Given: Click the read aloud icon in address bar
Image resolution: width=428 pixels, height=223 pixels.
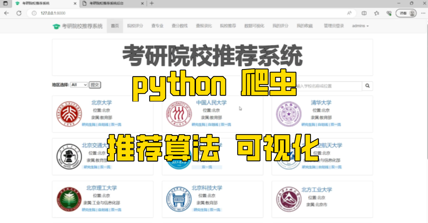Looking at the screenshot, I should [x=349, y=13].
